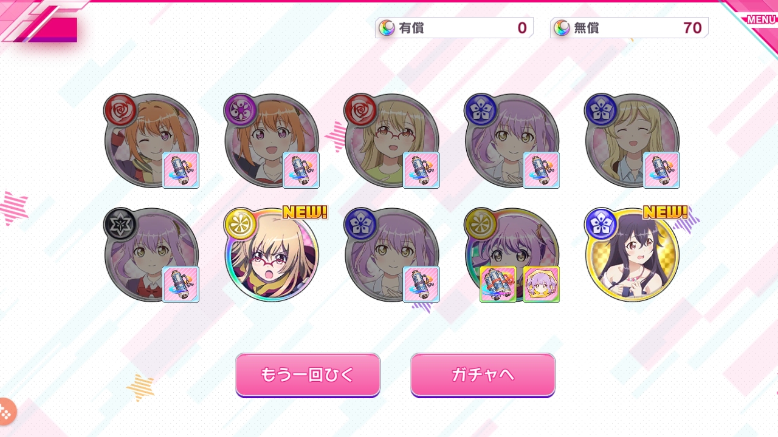Tap the orange dotted round icon at bottom-left edge
This screenshot has width=778, height=437.
(x=5, y=412)
